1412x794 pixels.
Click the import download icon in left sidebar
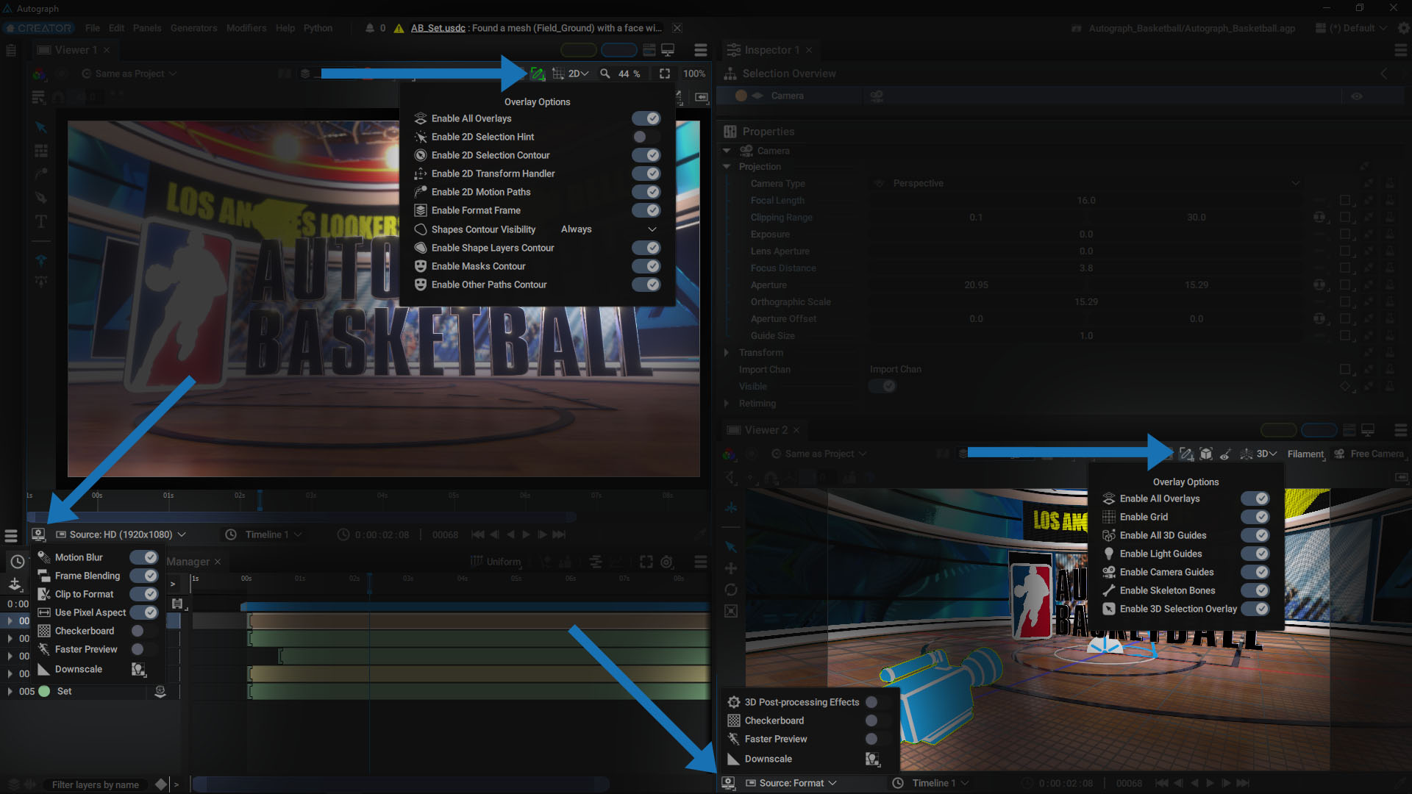[x=15, y=584]
